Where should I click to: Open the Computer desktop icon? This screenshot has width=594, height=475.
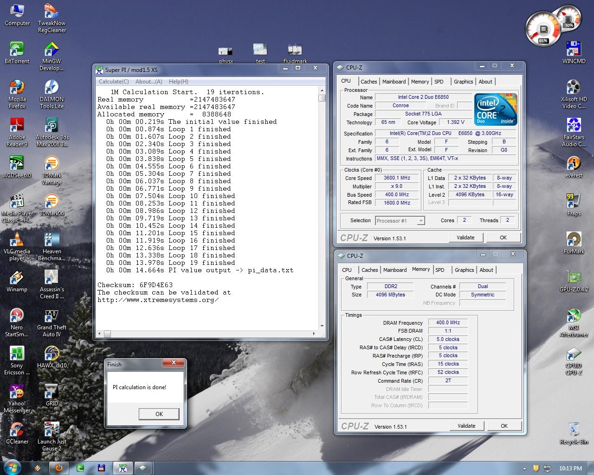pos(17,15)
